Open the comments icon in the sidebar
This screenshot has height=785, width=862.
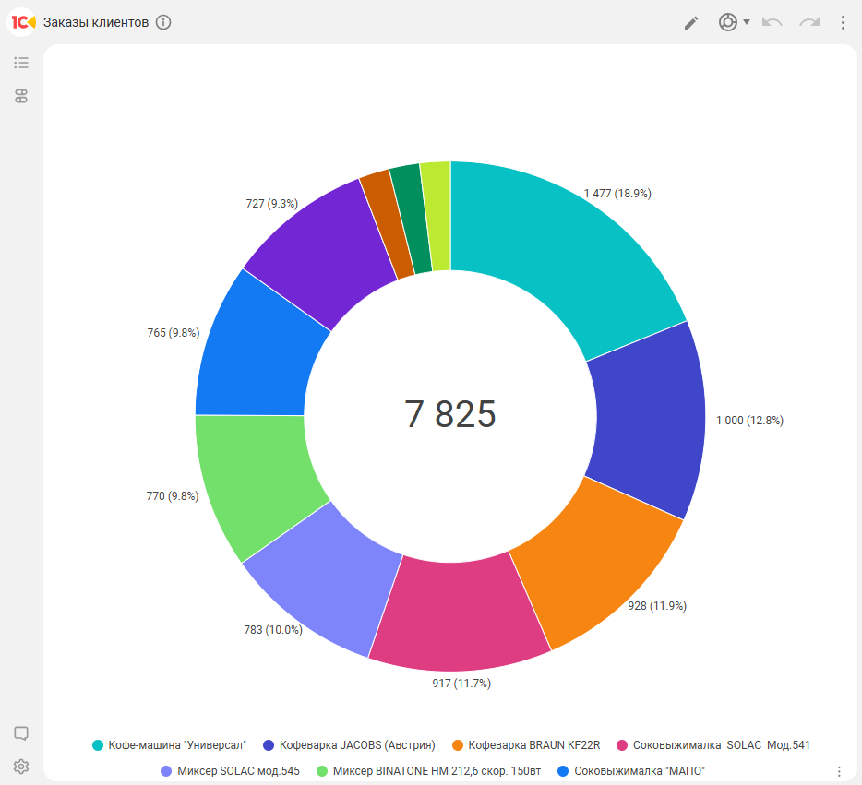coord(21,733)
